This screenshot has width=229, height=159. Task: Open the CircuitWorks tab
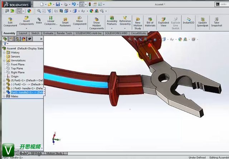(x=138, y=33)
